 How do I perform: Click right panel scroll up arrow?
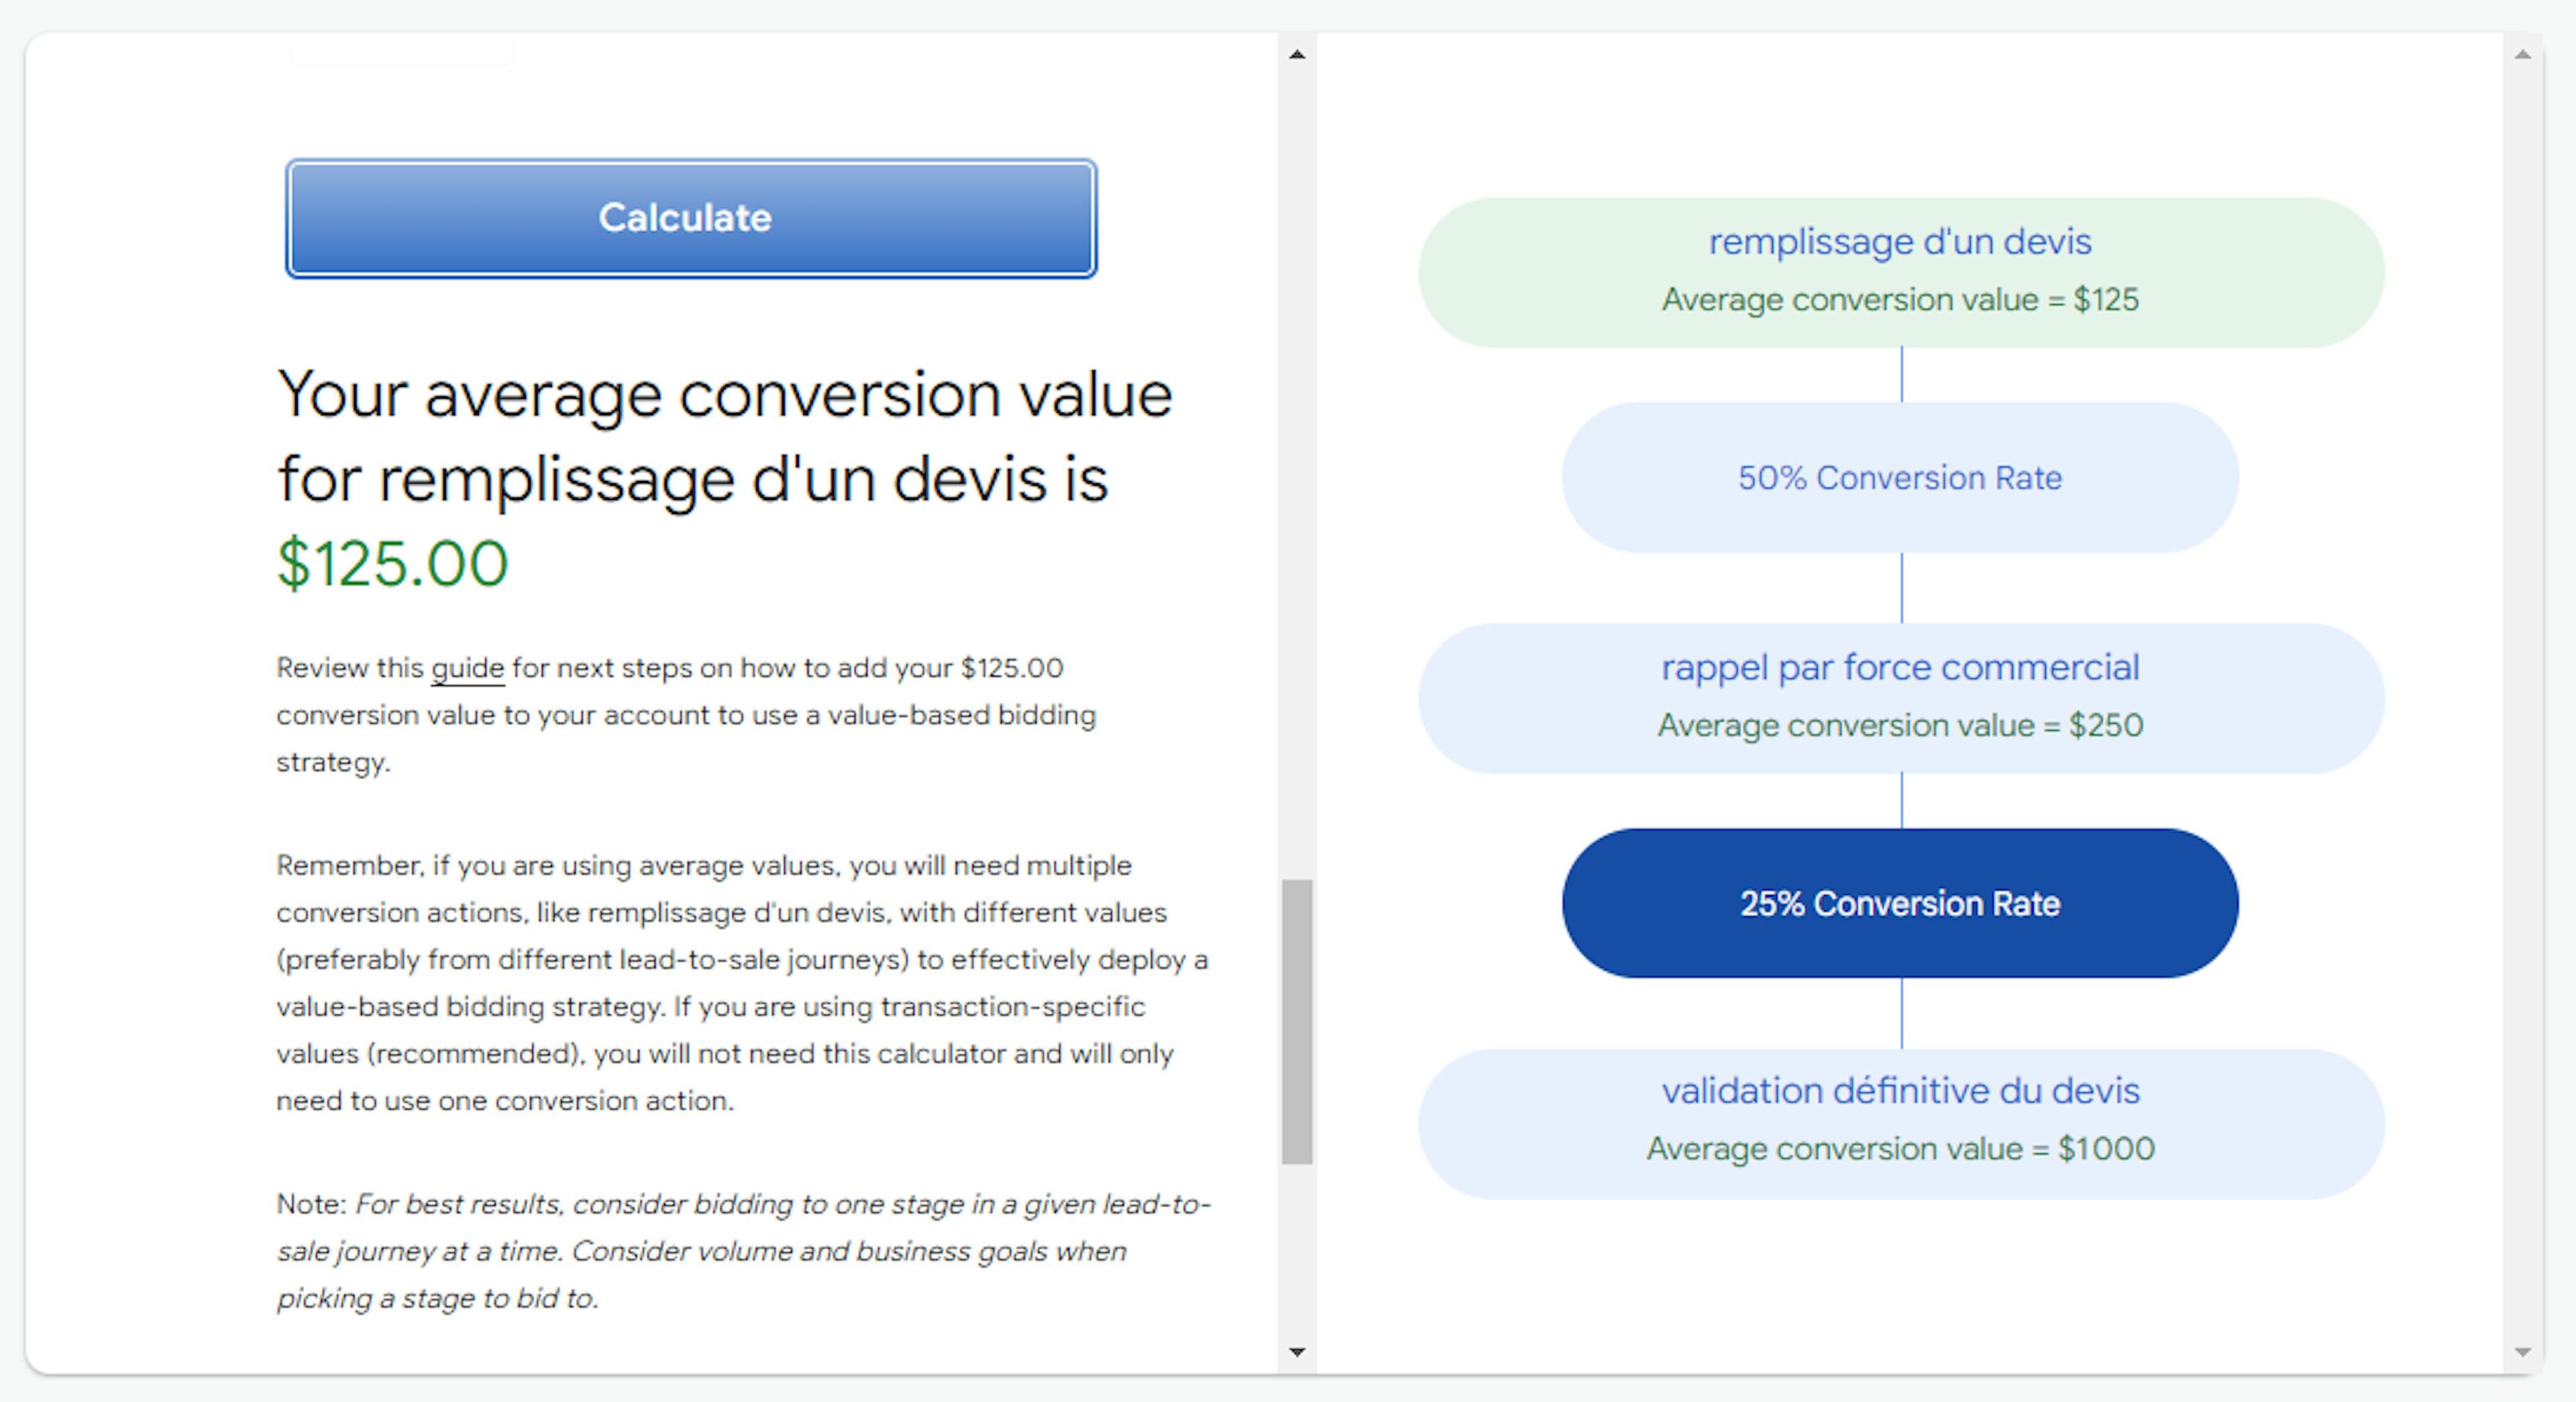coord(2522,55)
